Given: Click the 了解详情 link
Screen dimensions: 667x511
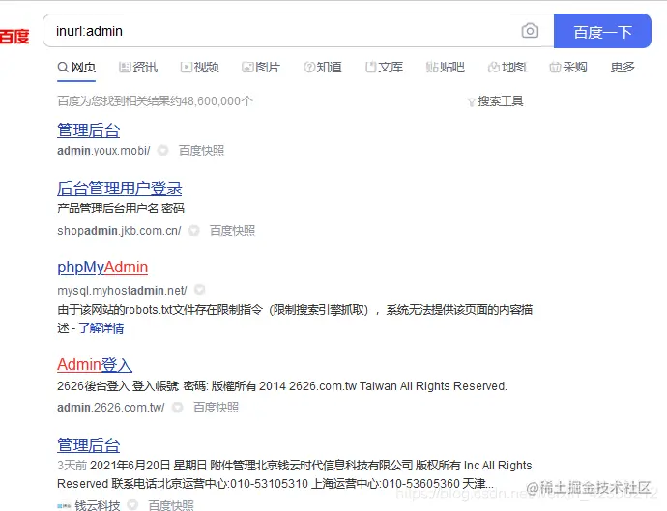Looking at the screenshot, I should 101,328.
